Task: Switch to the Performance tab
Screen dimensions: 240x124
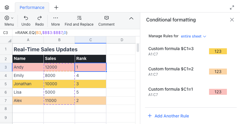Action: tap(32, 7)
